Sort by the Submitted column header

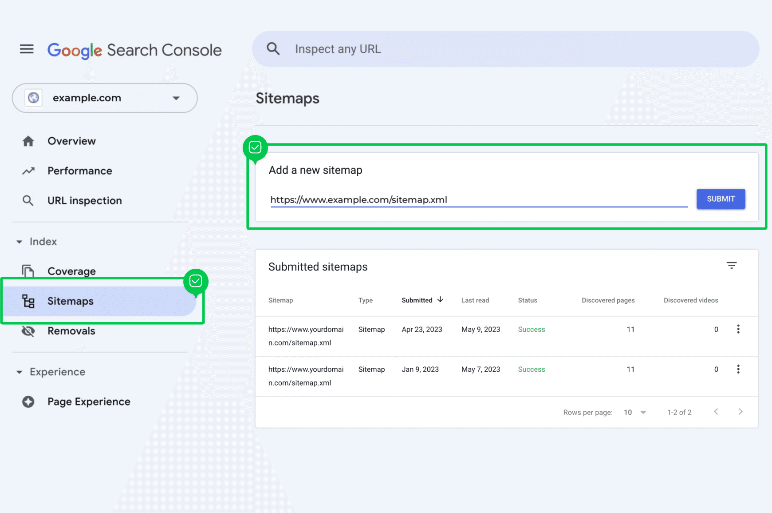[x=417, y=300]
